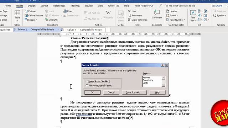228x128 pixels.
Task: Click heading '3 этап. Решение задачи.'
Action: pyautogui.click(x=89, y=38)
